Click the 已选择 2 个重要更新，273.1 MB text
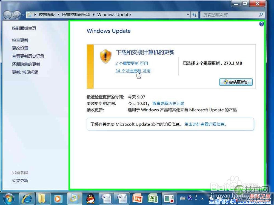 click(x=213, y=63)
